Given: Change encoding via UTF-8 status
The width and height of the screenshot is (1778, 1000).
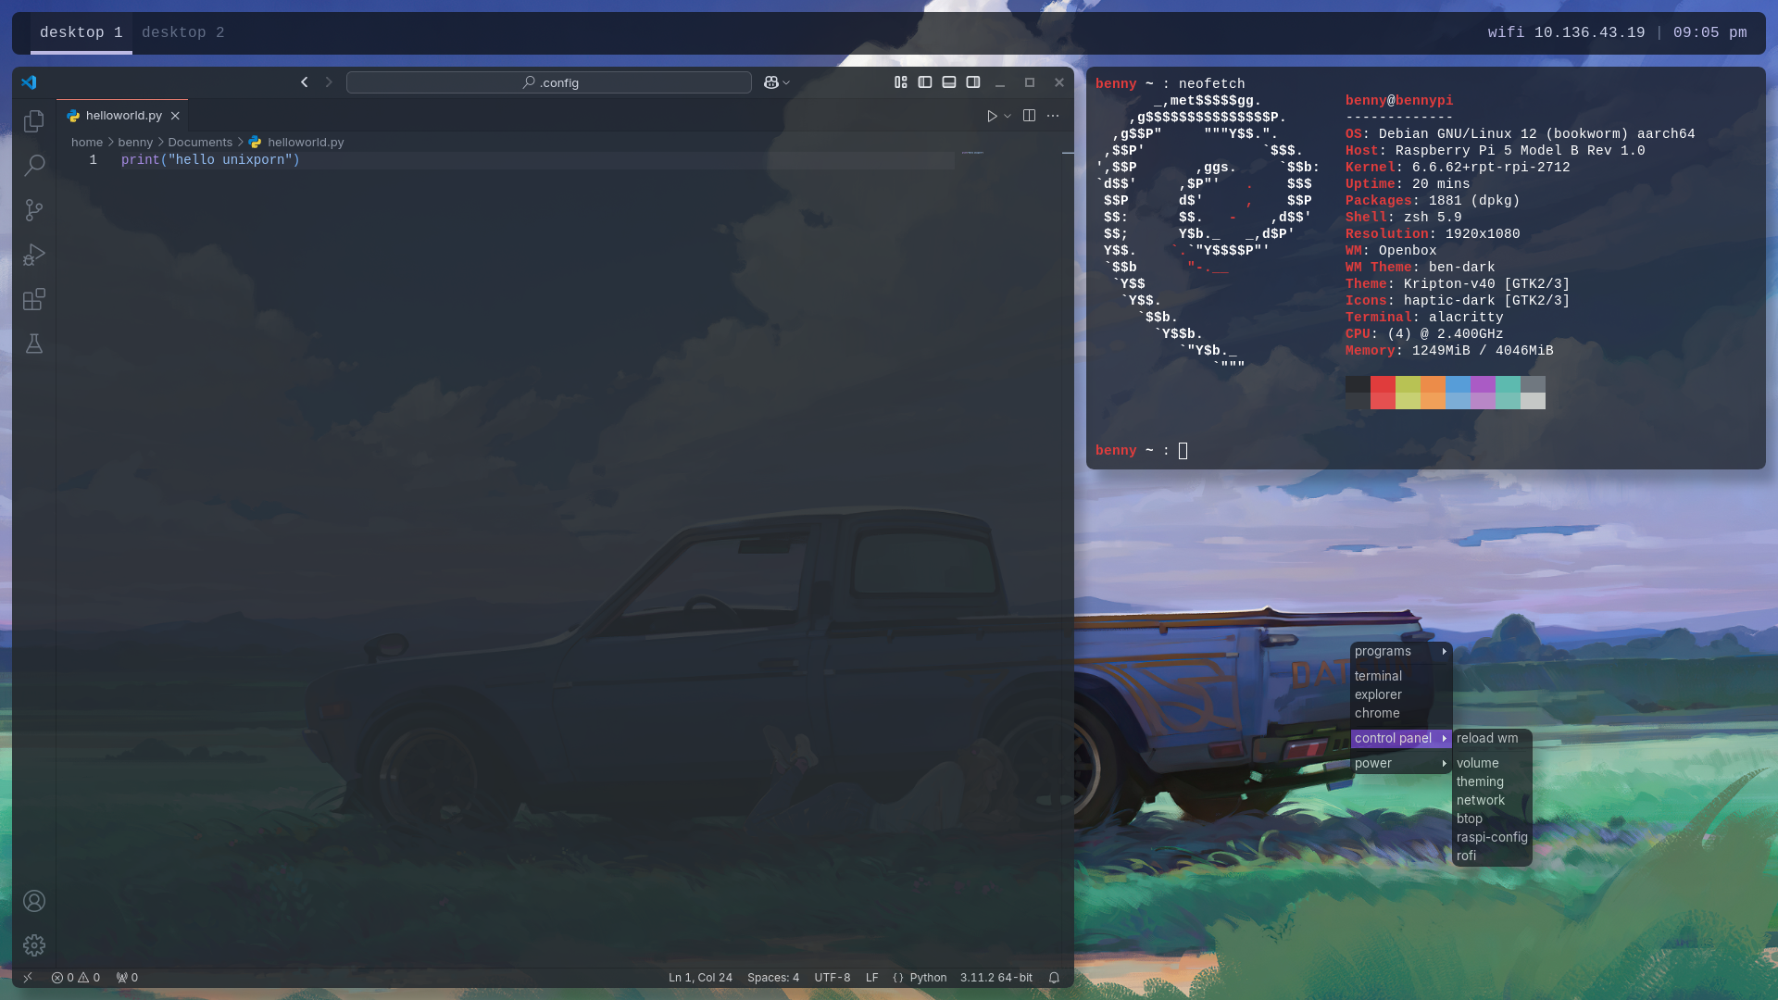Looking at the screenshot, I should 833,977.
